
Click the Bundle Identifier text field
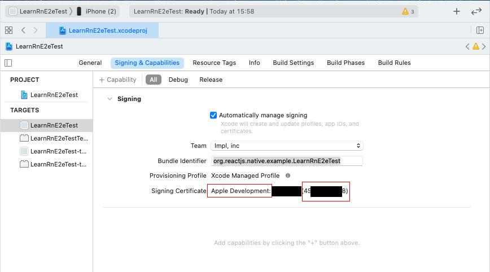(x=287, y=161)
